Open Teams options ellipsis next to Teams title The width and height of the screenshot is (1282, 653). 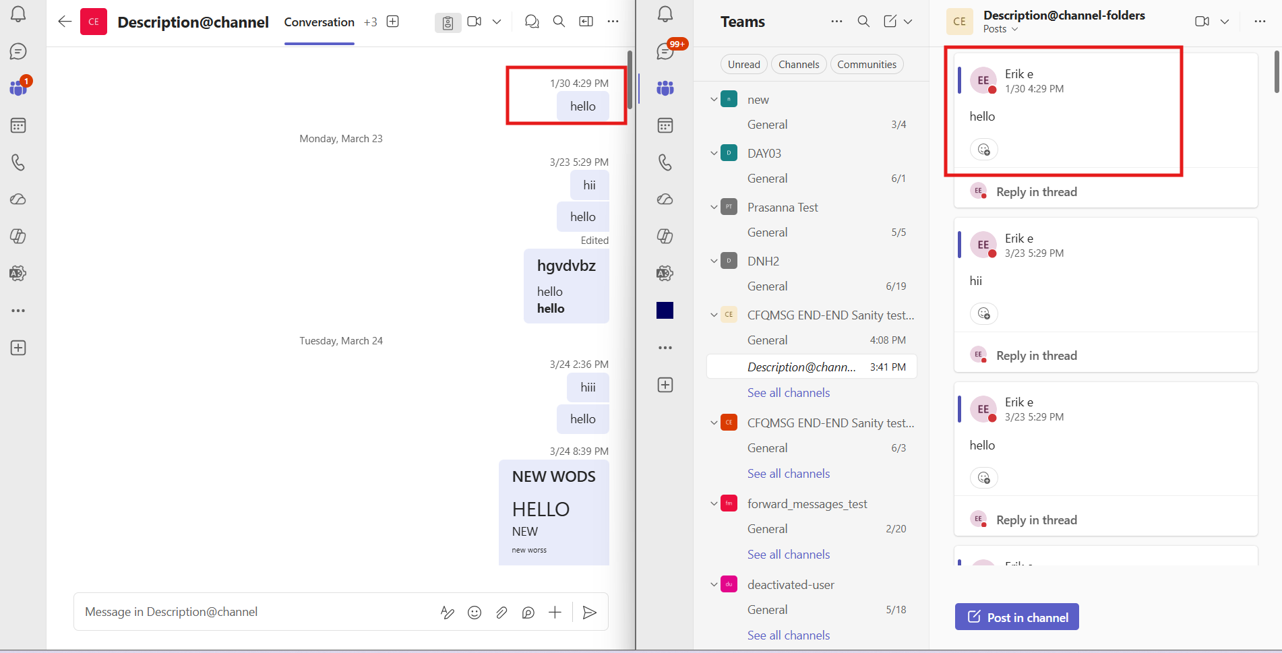(x=836, y=22)
